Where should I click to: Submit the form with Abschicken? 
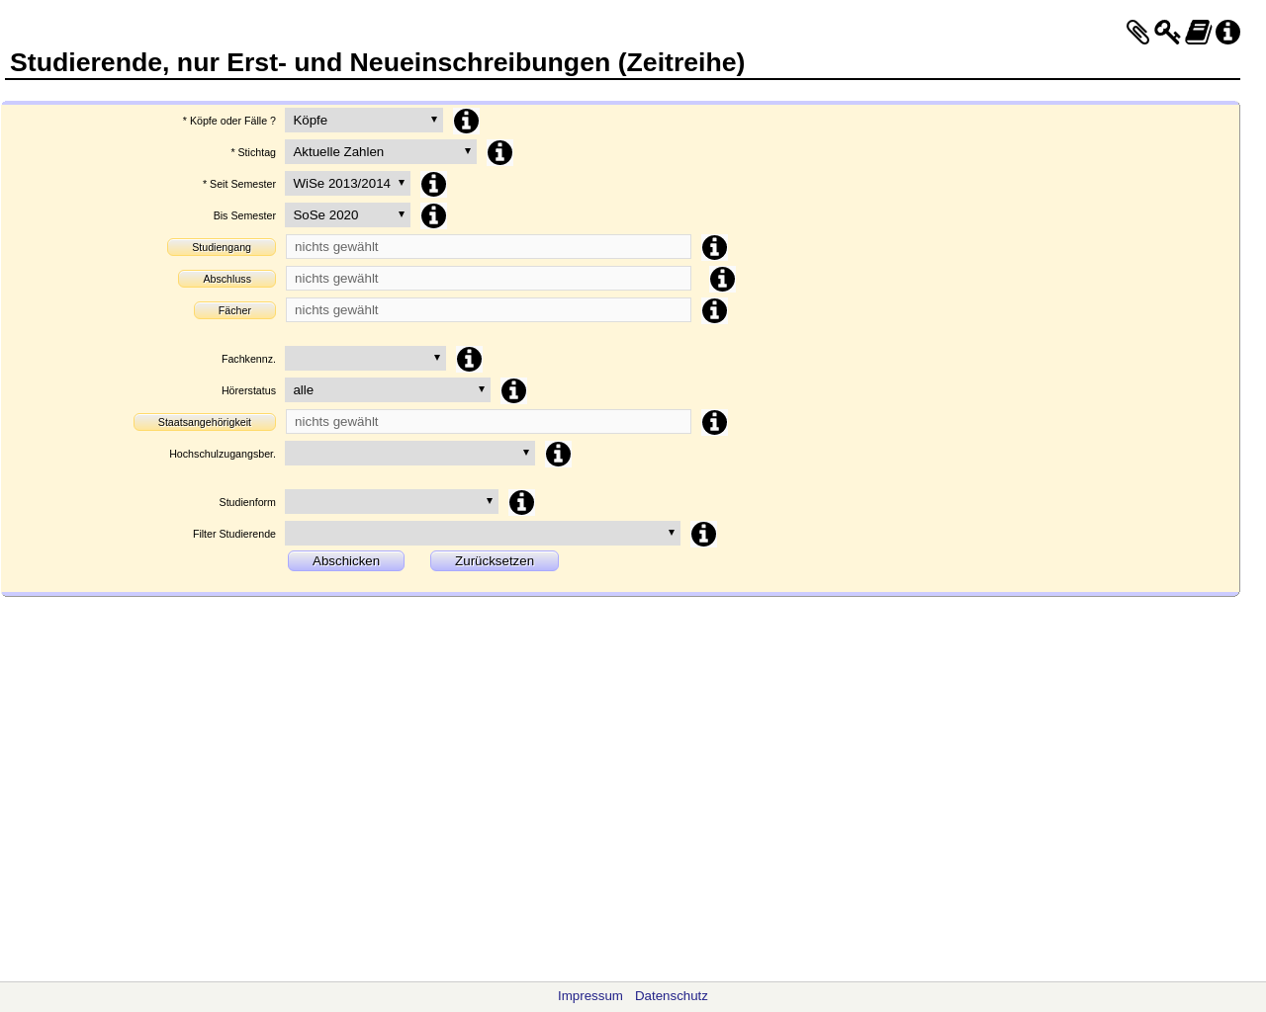346,561
